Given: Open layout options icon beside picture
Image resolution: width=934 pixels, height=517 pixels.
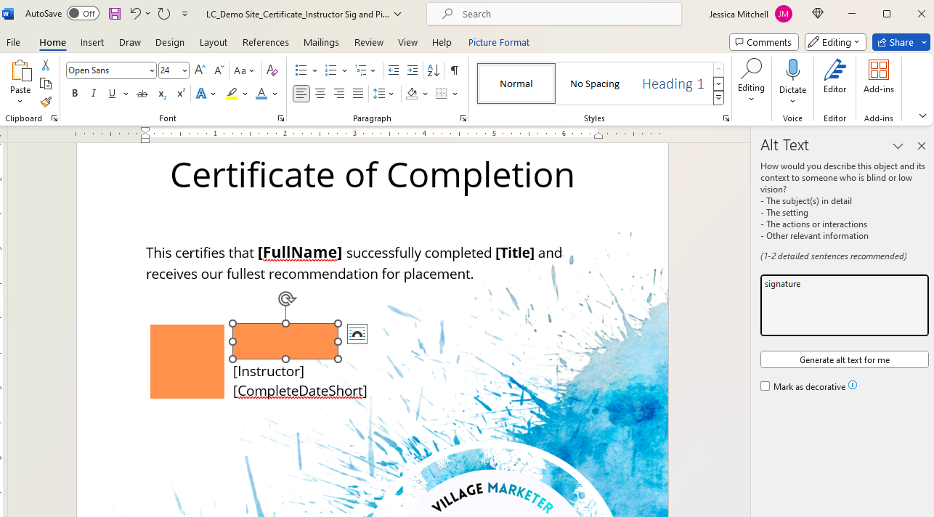Looking at the screenshot, I should click(357, 334).
